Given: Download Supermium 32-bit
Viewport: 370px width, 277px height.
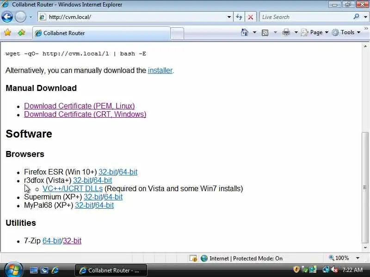Looking at the screenshot, I should coord(93,197).
